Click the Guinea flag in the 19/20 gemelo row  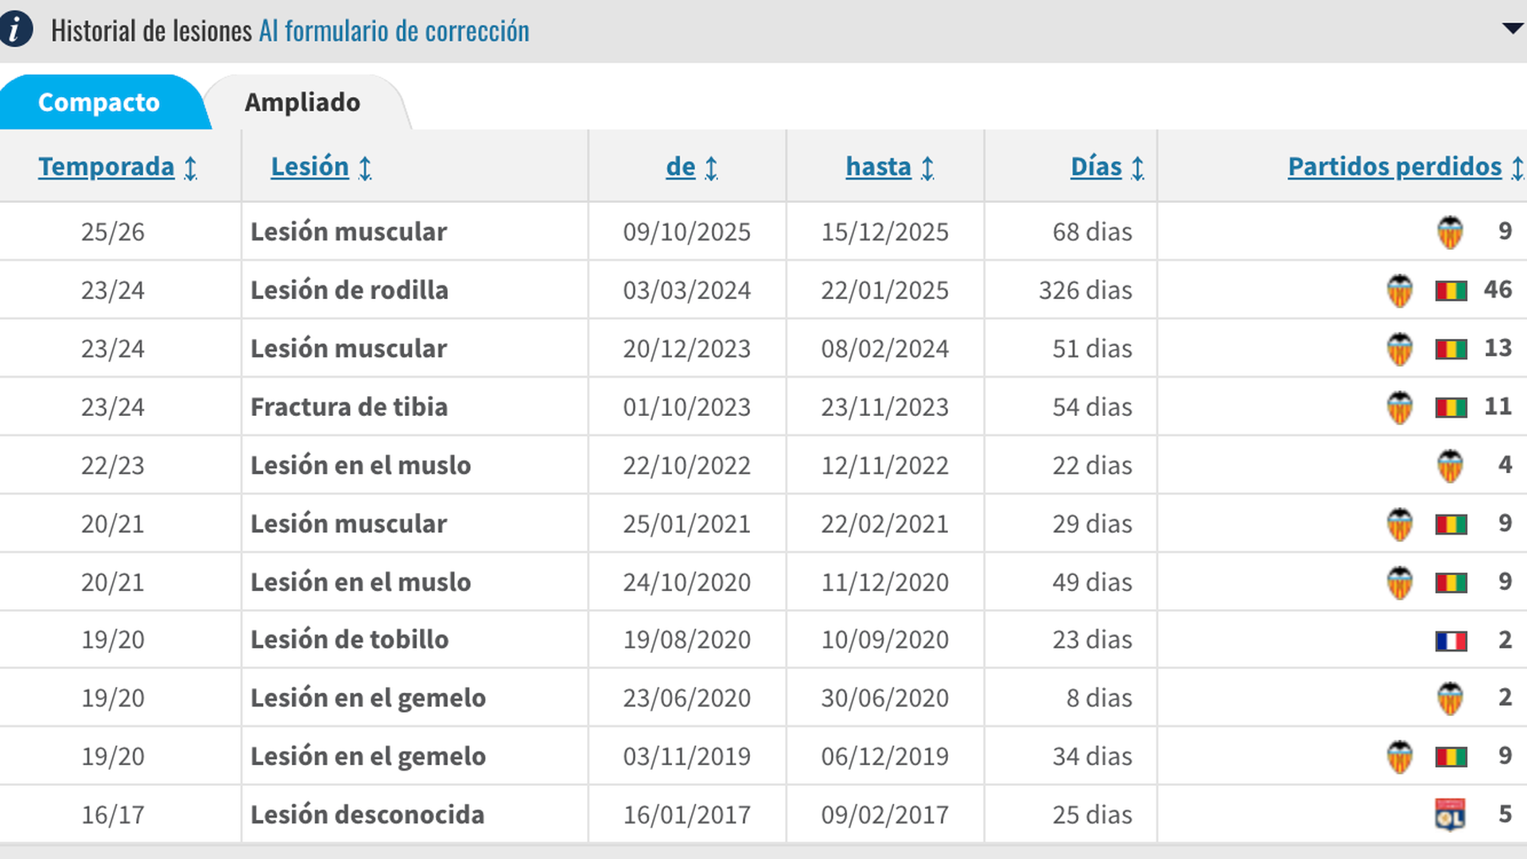(1451, 756)
